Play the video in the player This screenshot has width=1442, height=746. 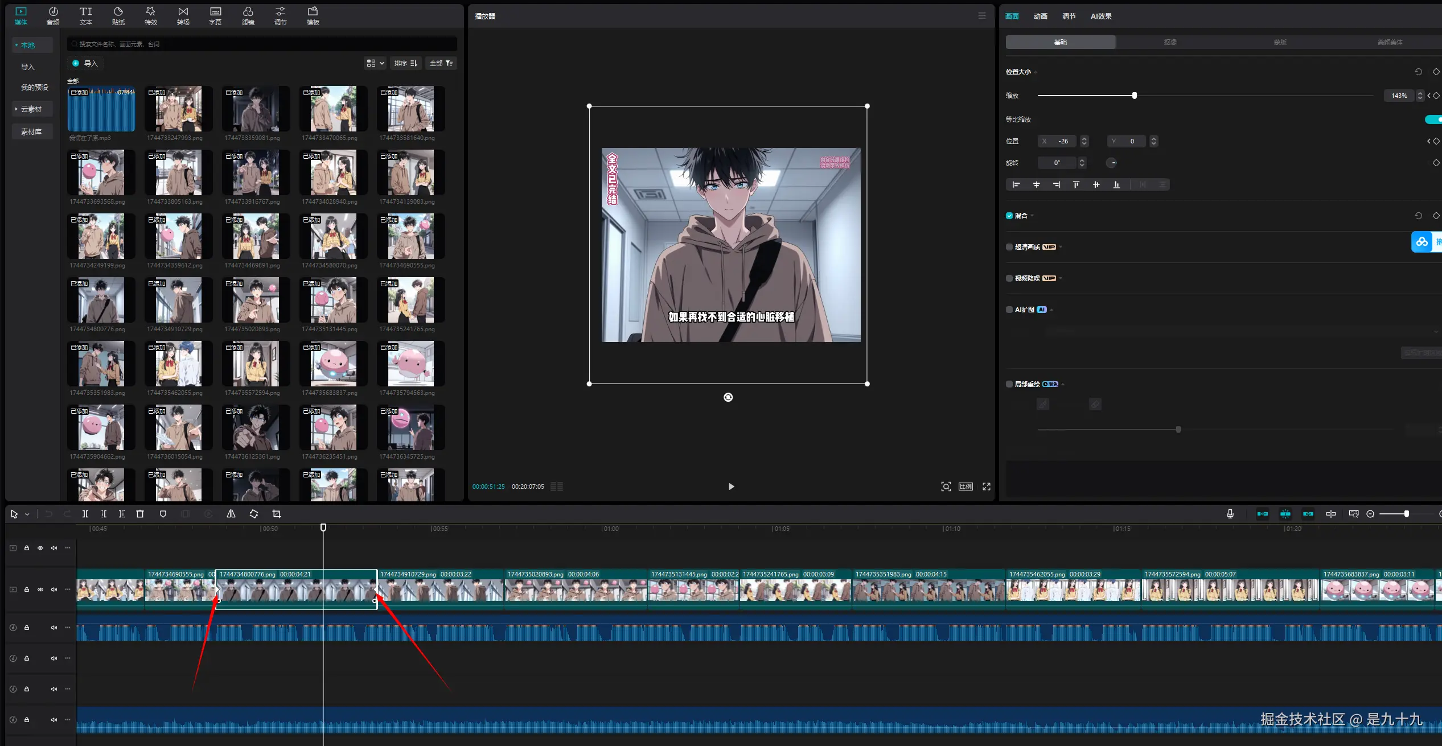pos(731,487)
